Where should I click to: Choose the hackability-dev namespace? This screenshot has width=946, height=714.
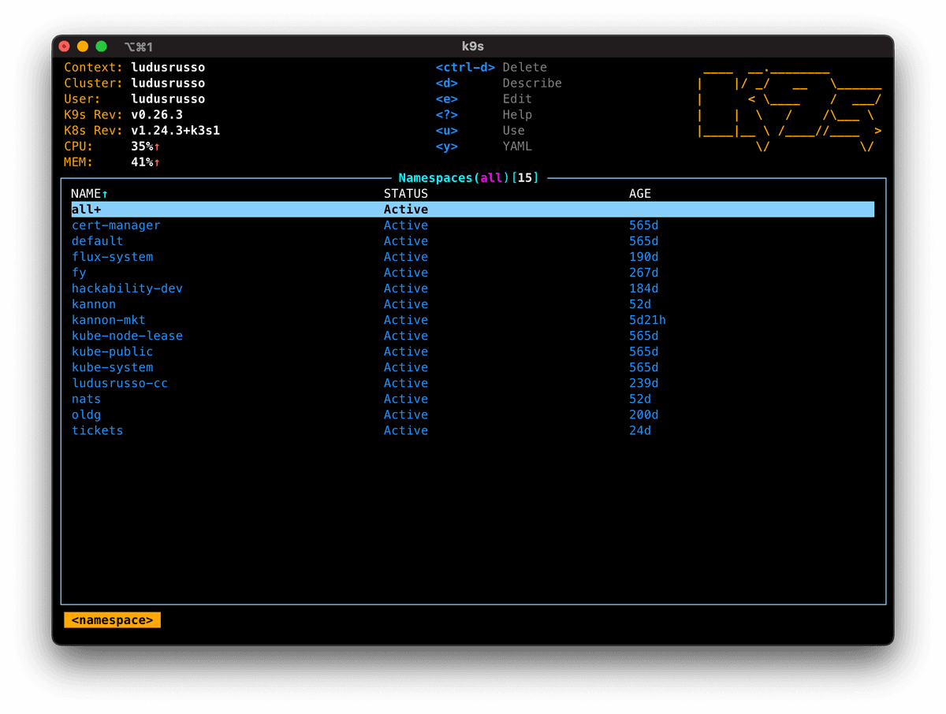coord(127,288)
